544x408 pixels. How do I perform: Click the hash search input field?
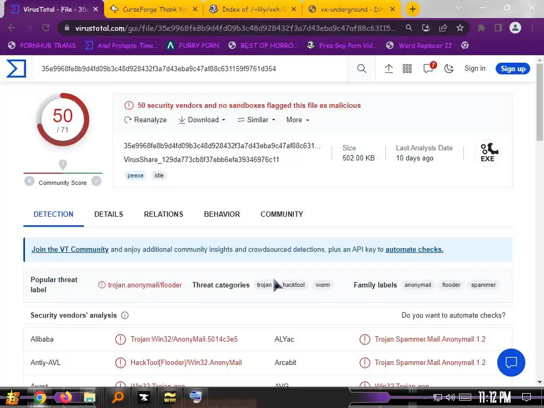190,69
